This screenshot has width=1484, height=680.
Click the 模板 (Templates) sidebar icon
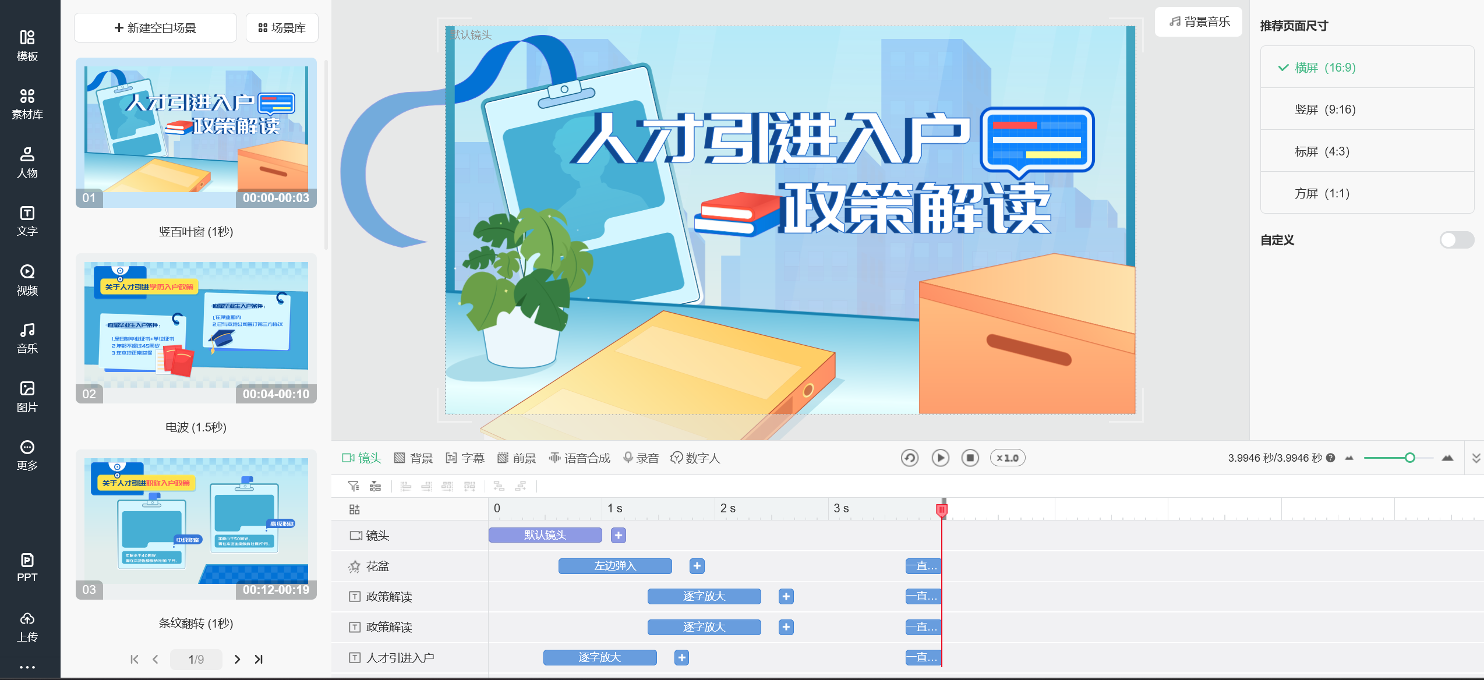(27, 44)
